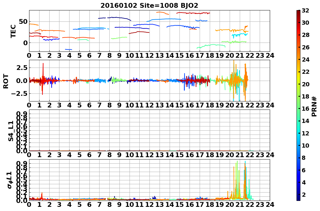Click the colorbar tick label '30'
This screenshot has height=211, width=320.
tap(305, 23)
